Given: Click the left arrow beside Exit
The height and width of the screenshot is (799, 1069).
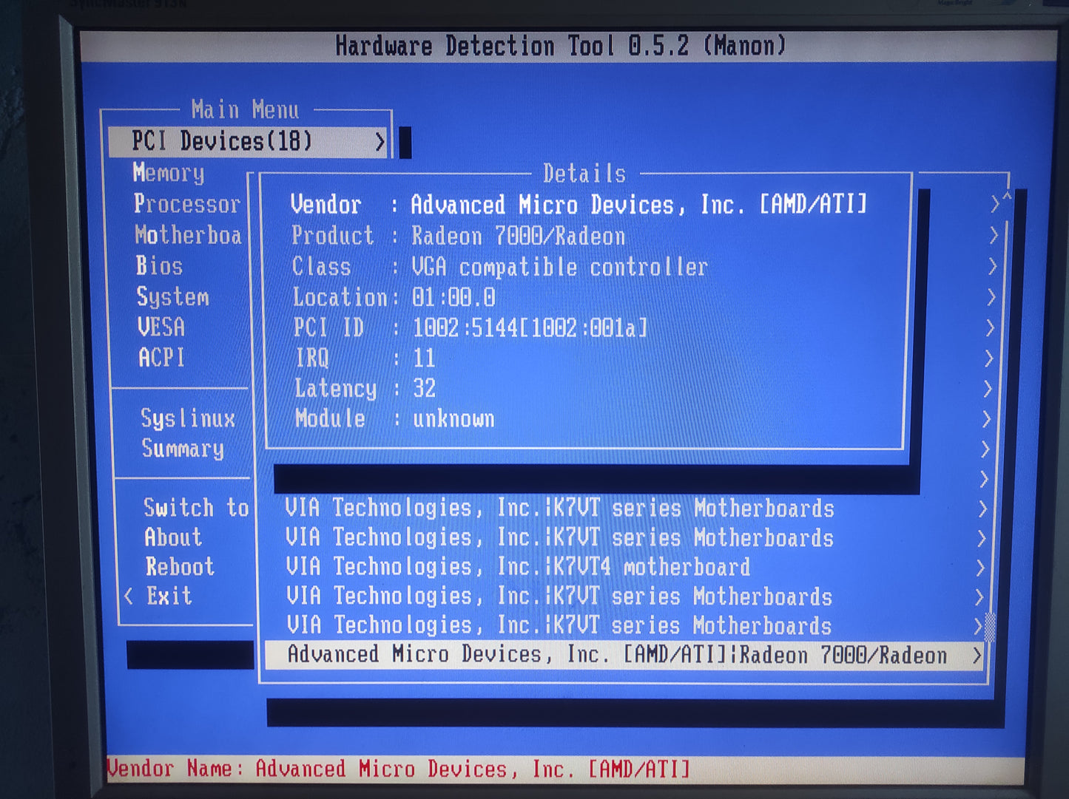Looking at the screenshot, I should click(129, 596).
